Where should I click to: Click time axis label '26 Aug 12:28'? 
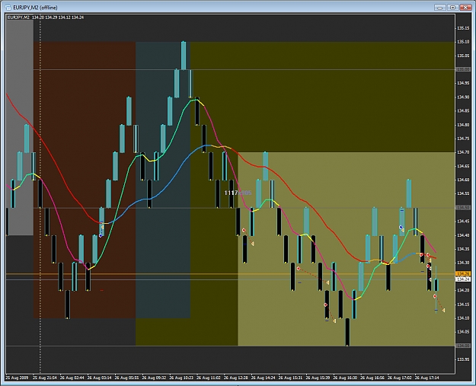(x=236, y=378)
